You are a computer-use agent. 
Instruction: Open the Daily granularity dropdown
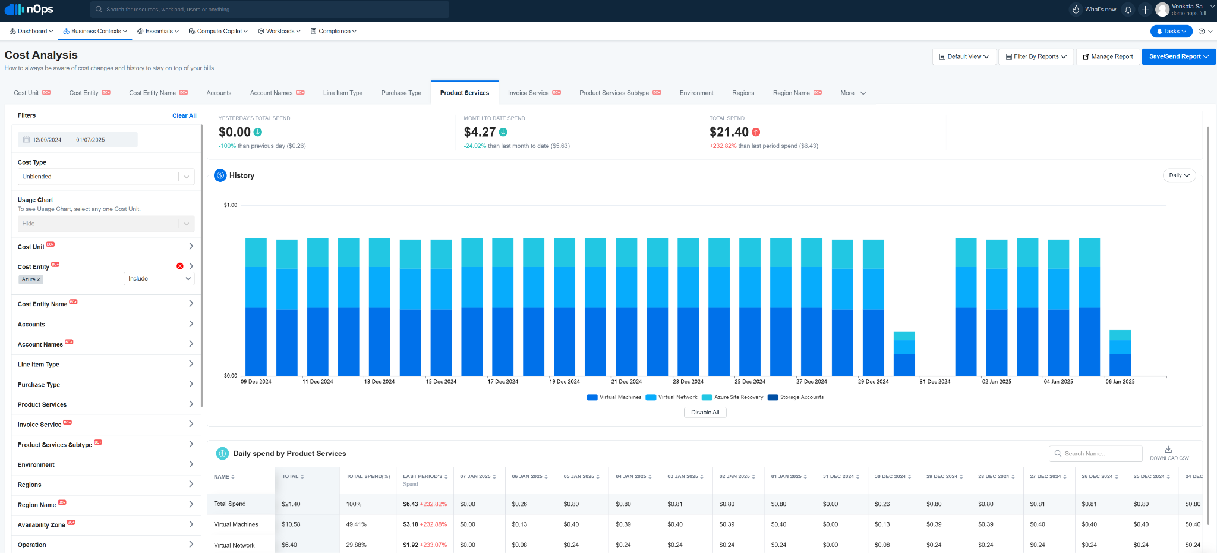[1179, 175]
